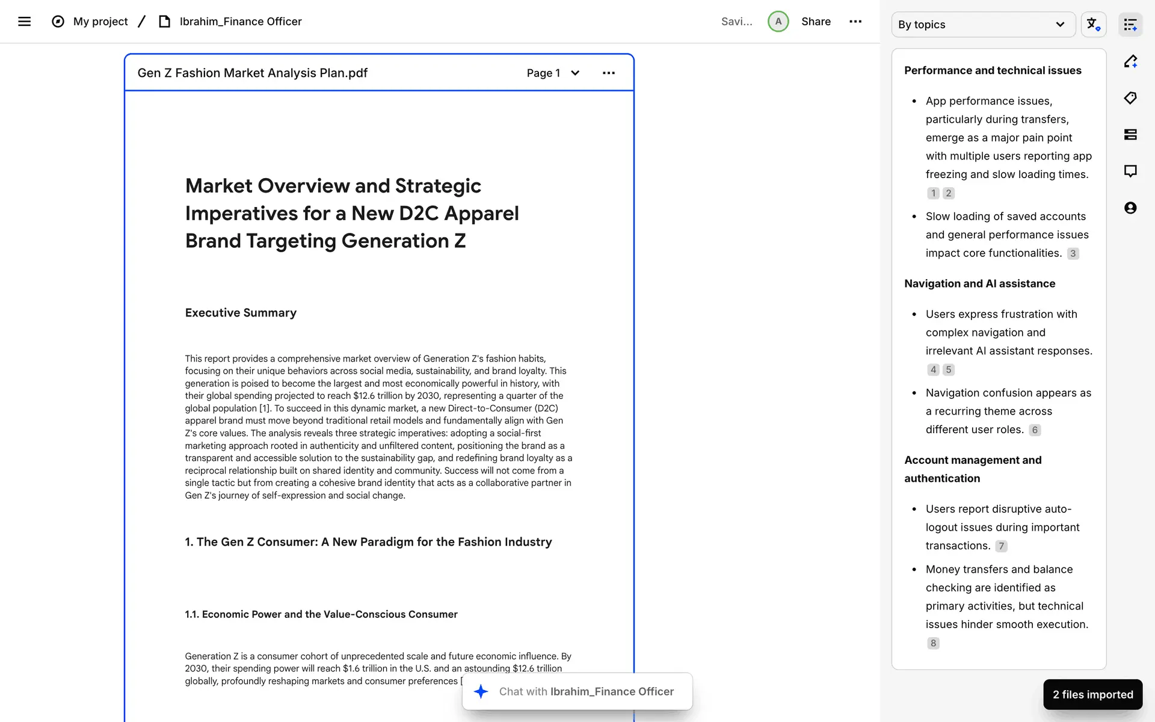Click the stacked cards icon in sidebar

tap(1130, 135)
